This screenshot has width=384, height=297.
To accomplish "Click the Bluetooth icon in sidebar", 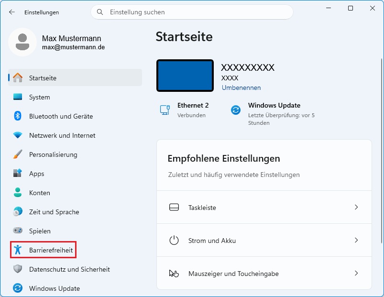I will pos(18,116).
